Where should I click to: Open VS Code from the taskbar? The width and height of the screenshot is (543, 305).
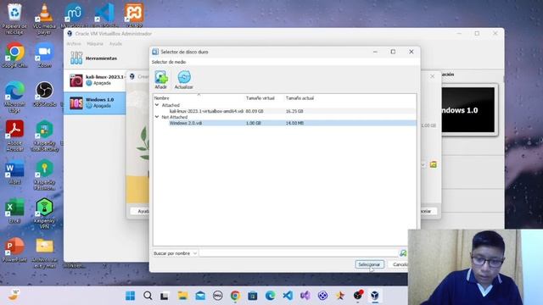tap(288, 296)
